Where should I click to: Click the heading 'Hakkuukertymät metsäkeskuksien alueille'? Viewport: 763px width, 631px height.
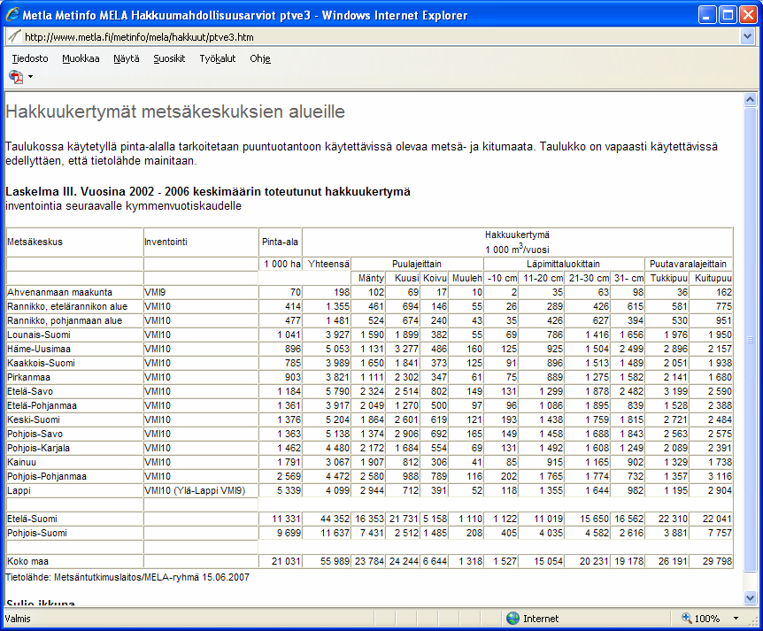click(175, 112)
